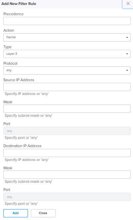Click the source Mask input field
133x220 pixels.
tap(67, 109)
